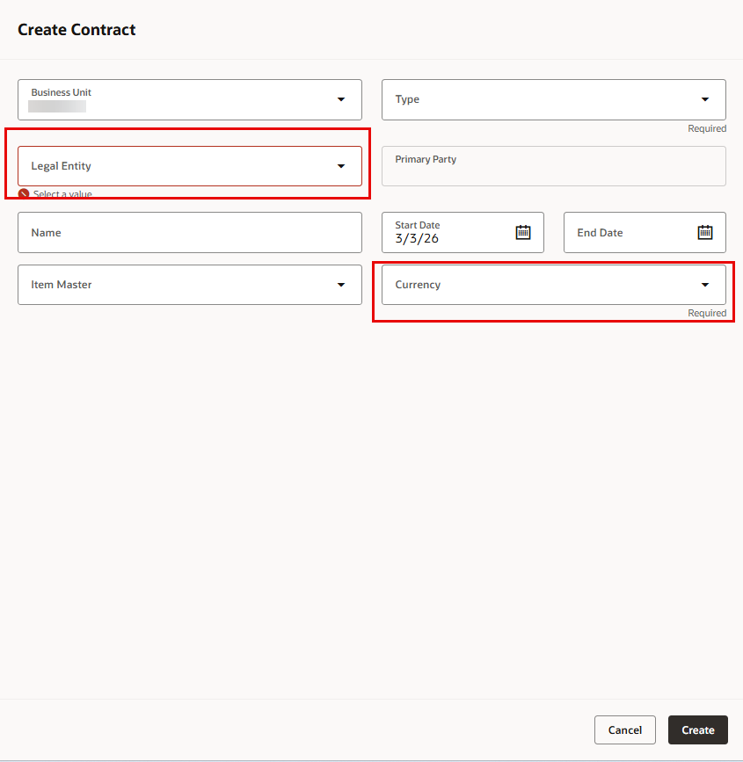
Task: Expand the Business Unit dropdown arrow
Action: tap(341, 99)
